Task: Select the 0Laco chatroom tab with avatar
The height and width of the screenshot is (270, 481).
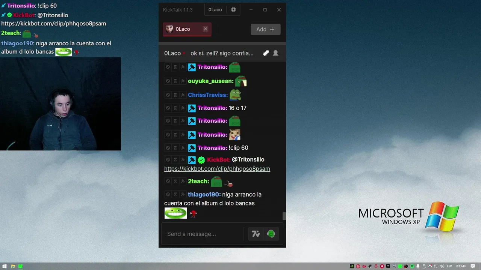Action: tap(187, 29)
